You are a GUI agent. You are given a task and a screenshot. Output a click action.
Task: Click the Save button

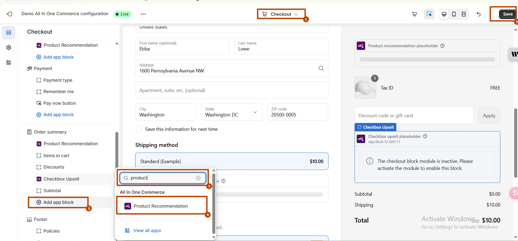[507, 14]
